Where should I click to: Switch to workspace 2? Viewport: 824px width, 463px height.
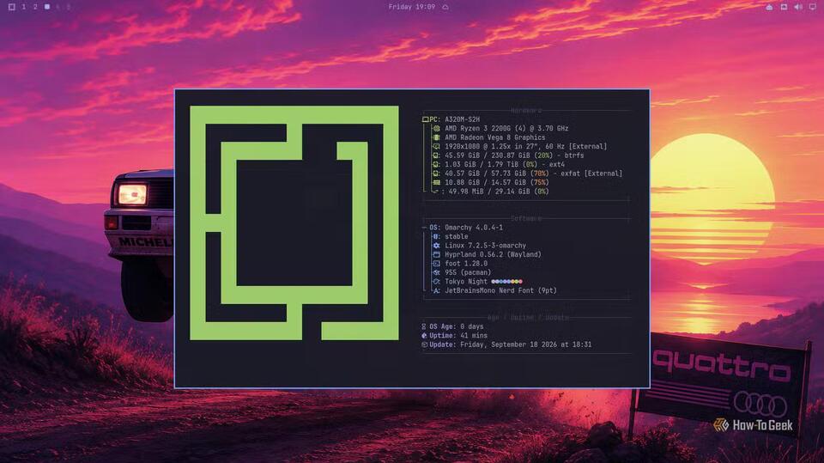35,7
